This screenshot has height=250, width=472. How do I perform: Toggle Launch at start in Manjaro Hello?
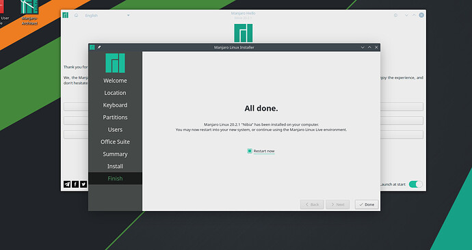pyautogui.click(x=415, y=184)
